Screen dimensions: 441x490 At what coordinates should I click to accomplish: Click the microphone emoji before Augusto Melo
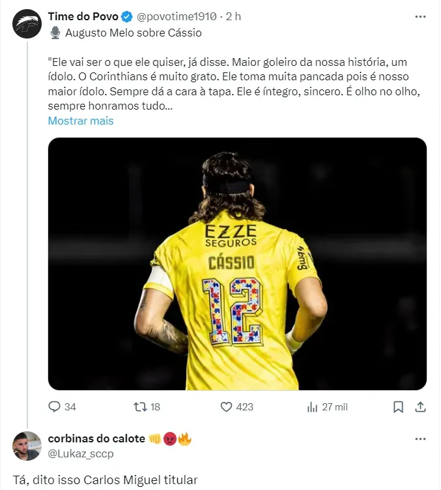[x=55, y=33]
